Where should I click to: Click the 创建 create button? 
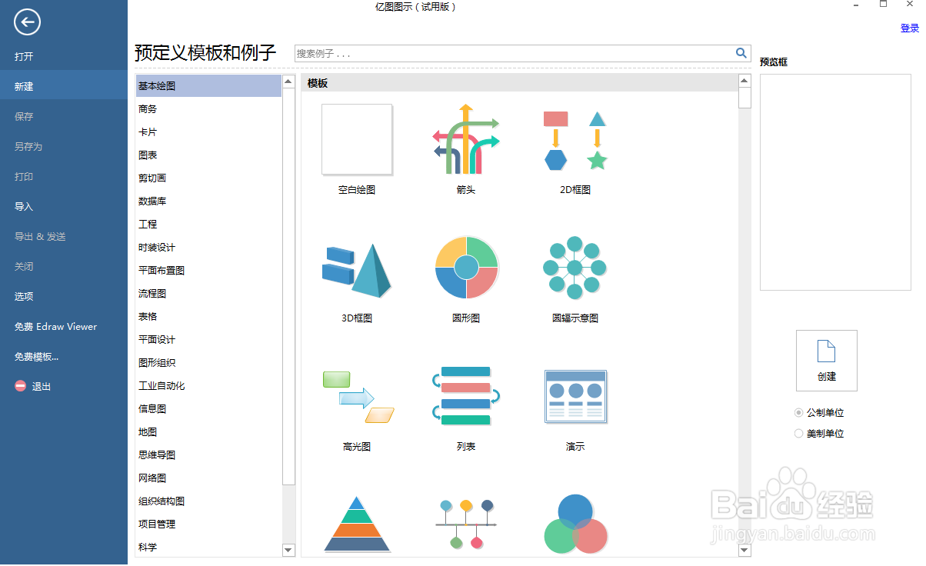point(826,360)
